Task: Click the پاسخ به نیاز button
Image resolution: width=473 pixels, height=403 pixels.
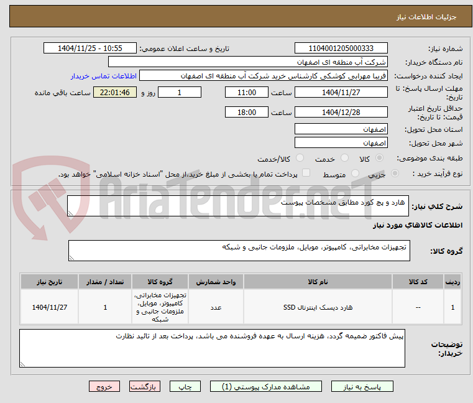Action: 362,386
